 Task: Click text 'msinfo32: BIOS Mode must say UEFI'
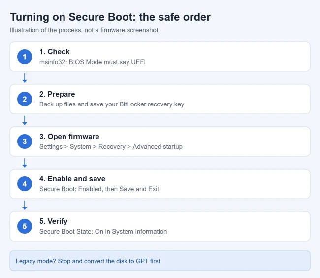point(93,62)
